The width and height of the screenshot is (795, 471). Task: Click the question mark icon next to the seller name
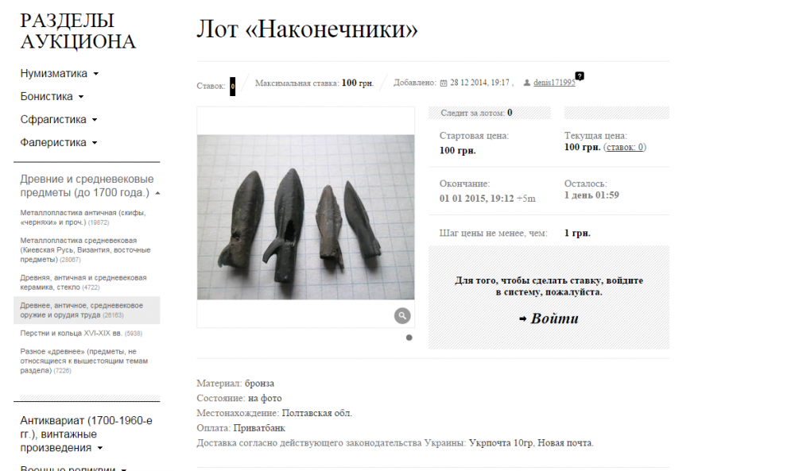pos(580,76)
